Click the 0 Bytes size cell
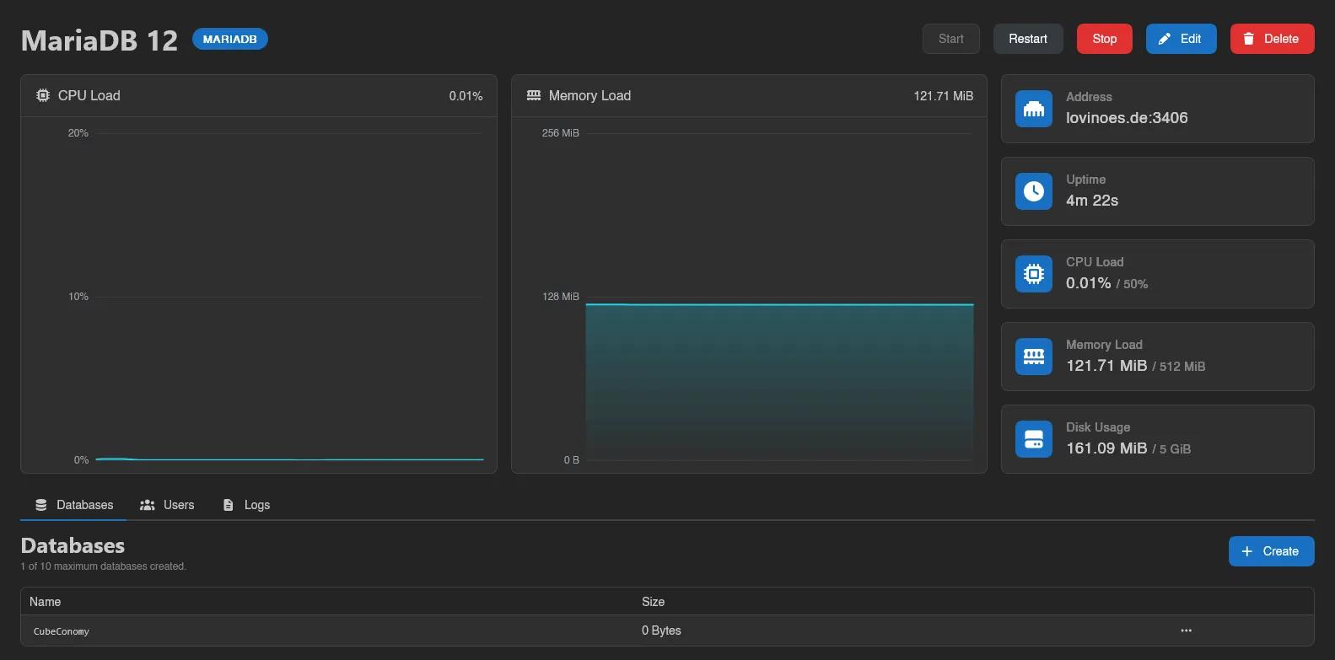The height and width of the screenshot is (660, 1335). 661,630
